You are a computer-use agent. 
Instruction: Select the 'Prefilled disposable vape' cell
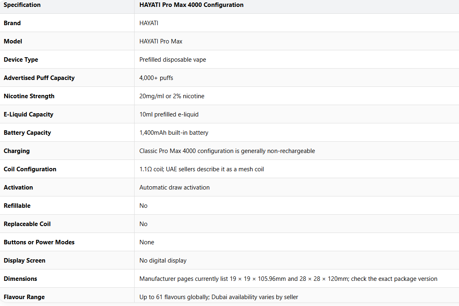click(172, 60)
